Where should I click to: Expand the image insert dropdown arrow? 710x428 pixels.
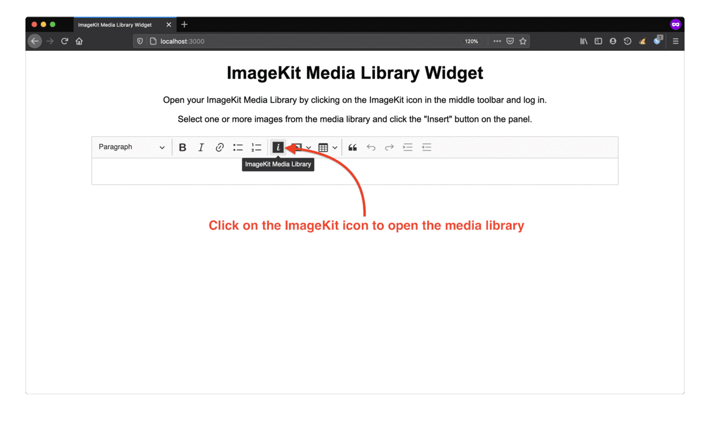coord(308,147)
